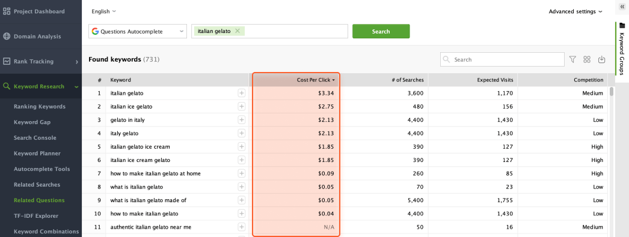Click the $2.75 cost per click value
Image resolution: width=629 pixels, height=237 pixels.
click(327, 106)
